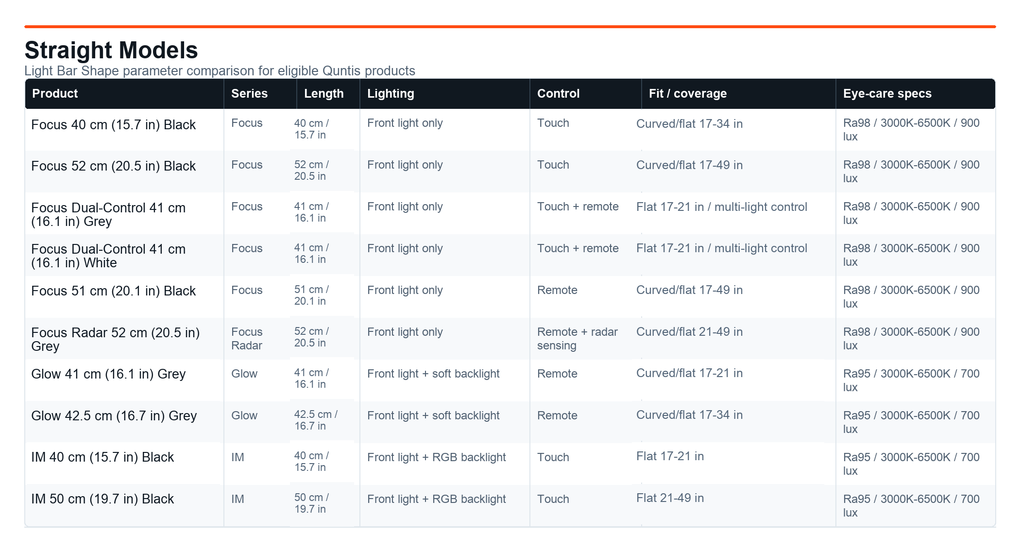Click Front light only for Focus 40 cm row
The image size is (1020, 553).
coord(405,123)
